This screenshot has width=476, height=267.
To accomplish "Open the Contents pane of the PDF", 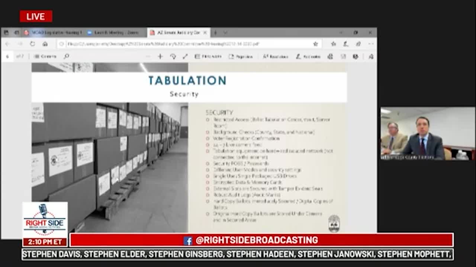I will (x=45, y=56).
